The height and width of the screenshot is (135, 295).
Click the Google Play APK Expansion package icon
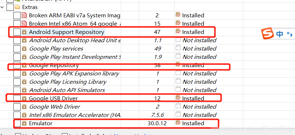click(24, 74)
